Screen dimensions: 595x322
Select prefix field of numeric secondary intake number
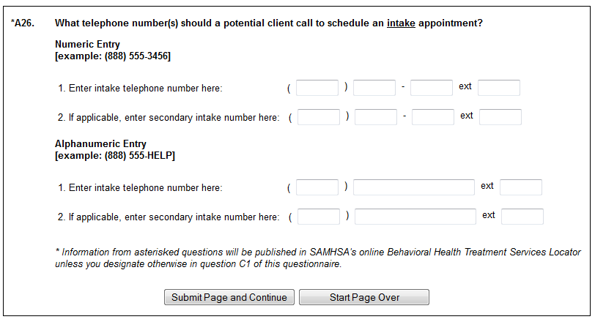coord(376,117)
